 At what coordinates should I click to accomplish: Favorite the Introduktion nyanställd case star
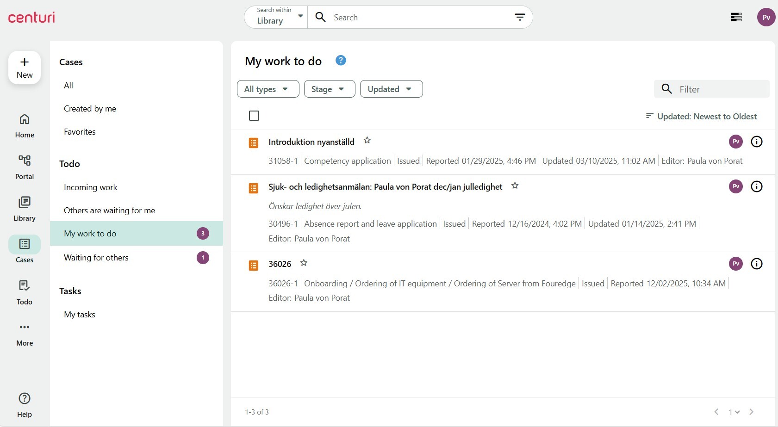pyautogui.click(x=367, y=140)
